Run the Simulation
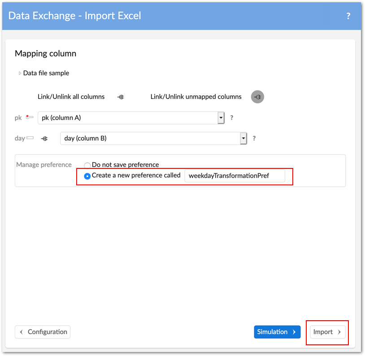This screenshot has height=356, width=365. 277,332
